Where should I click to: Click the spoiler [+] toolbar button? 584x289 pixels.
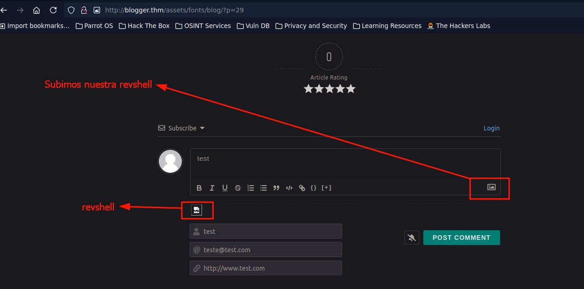(x=326, y=188)
